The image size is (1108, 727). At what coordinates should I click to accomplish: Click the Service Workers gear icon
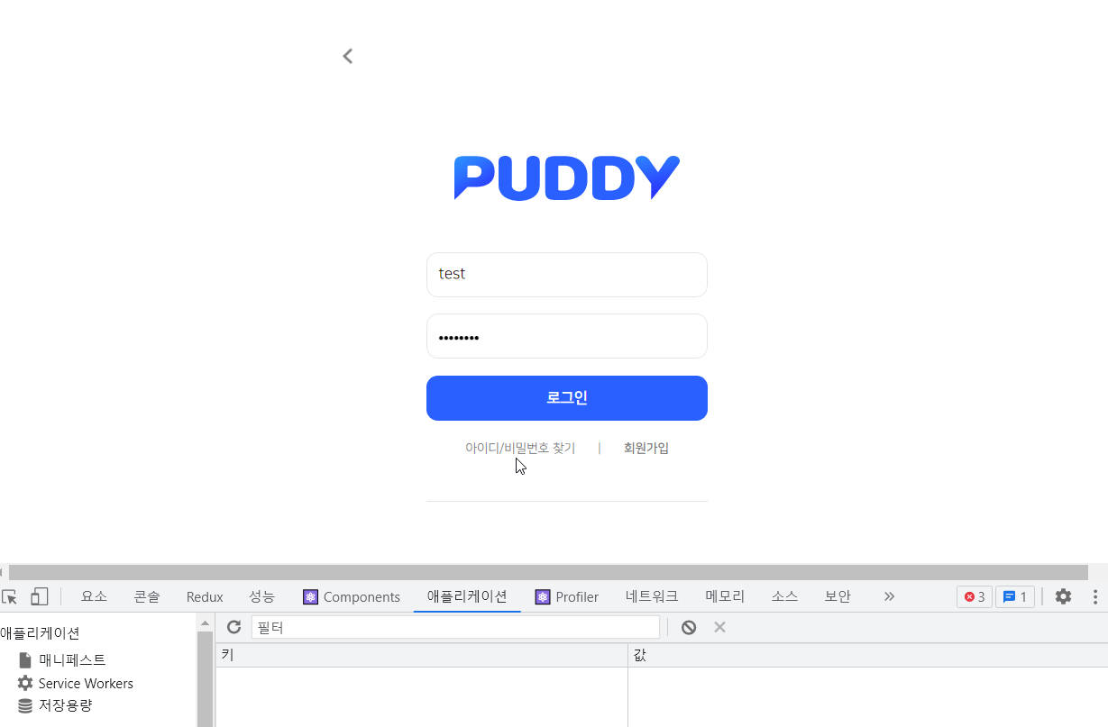pyautogui.click(x=25, y=683)
